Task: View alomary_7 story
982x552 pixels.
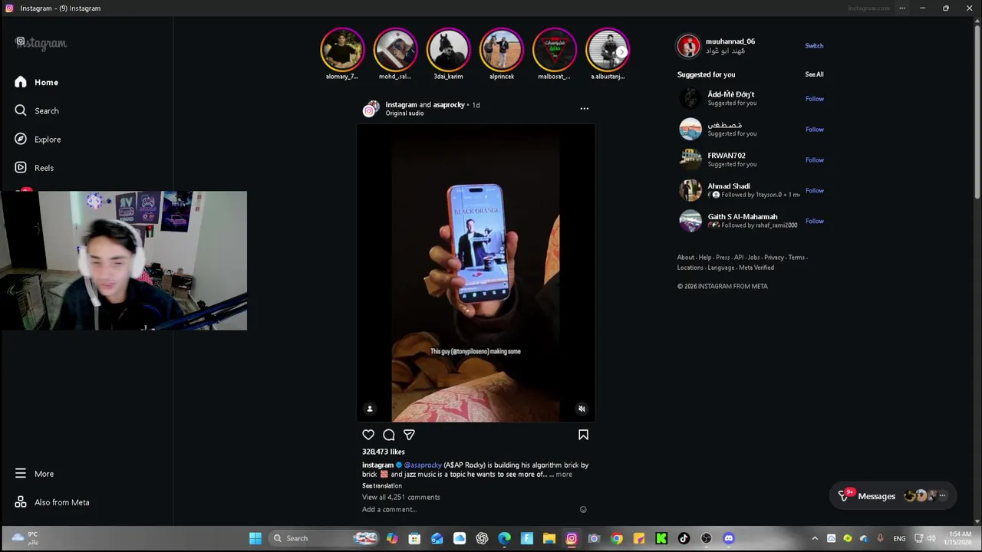Action: click(x=342, y=50)
